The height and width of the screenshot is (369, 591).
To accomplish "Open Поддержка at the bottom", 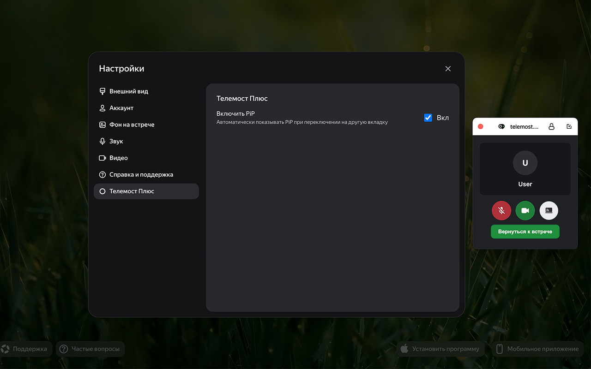I will [25, 349].
